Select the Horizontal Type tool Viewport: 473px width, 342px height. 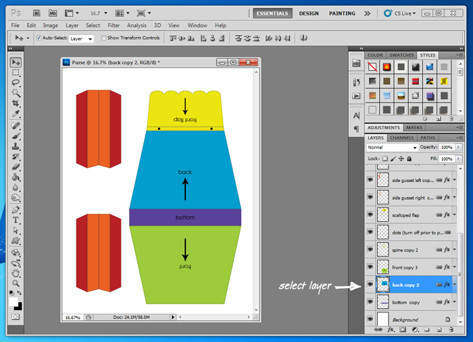pos(16,220)
